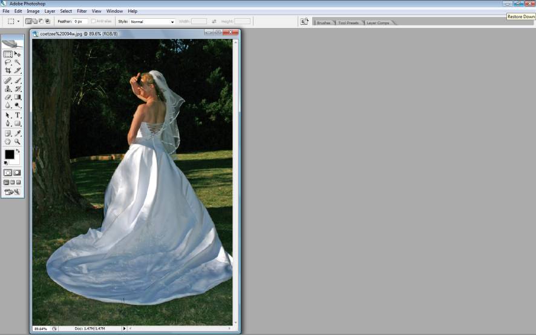Click the background color swatch
Screen dimensions: 536x335
(x=16, y=161)
